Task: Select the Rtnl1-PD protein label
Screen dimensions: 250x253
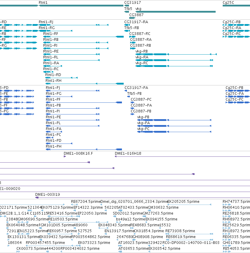Action: point(54,141)
